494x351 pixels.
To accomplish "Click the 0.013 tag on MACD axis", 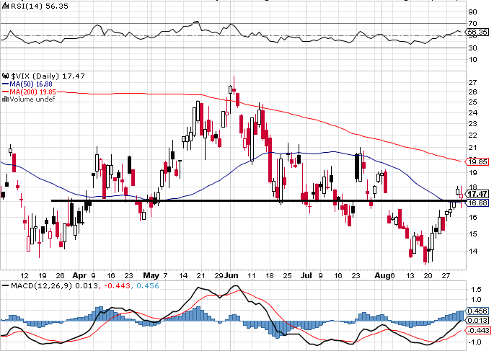I will click(477, 321).
